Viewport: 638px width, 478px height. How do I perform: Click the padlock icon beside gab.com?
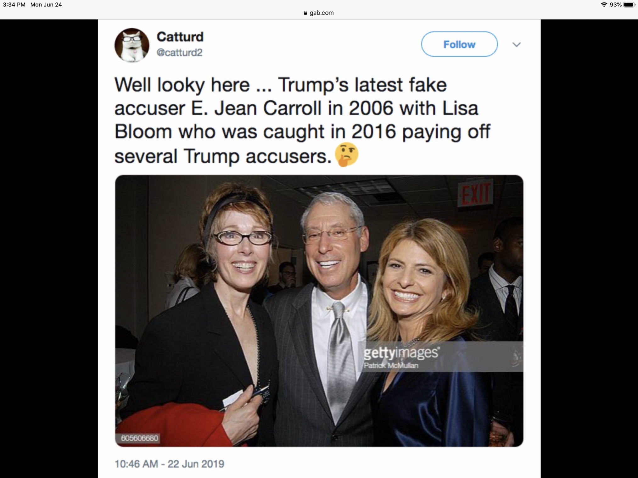point(305,13)
